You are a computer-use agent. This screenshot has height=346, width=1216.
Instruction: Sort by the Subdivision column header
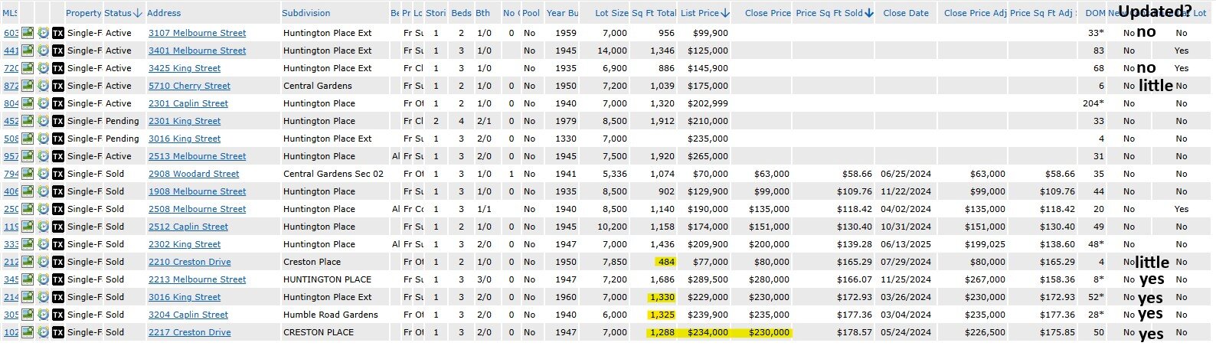[306, 13]
